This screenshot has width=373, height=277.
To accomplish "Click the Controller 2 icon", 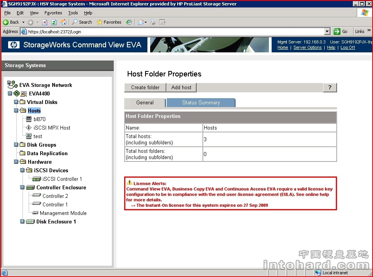I will 36,196.
